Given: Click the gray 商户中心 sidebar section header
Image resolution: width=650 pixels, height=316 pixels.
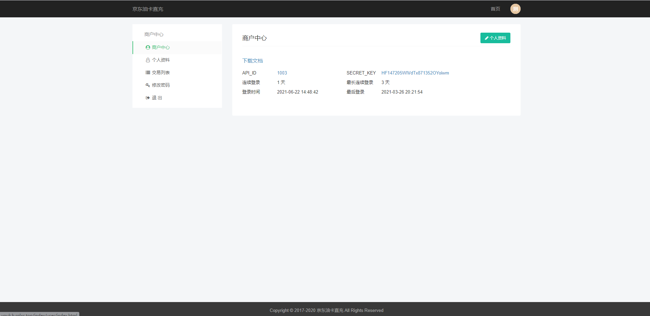Looking at the screenshot, I should point(154,34).
